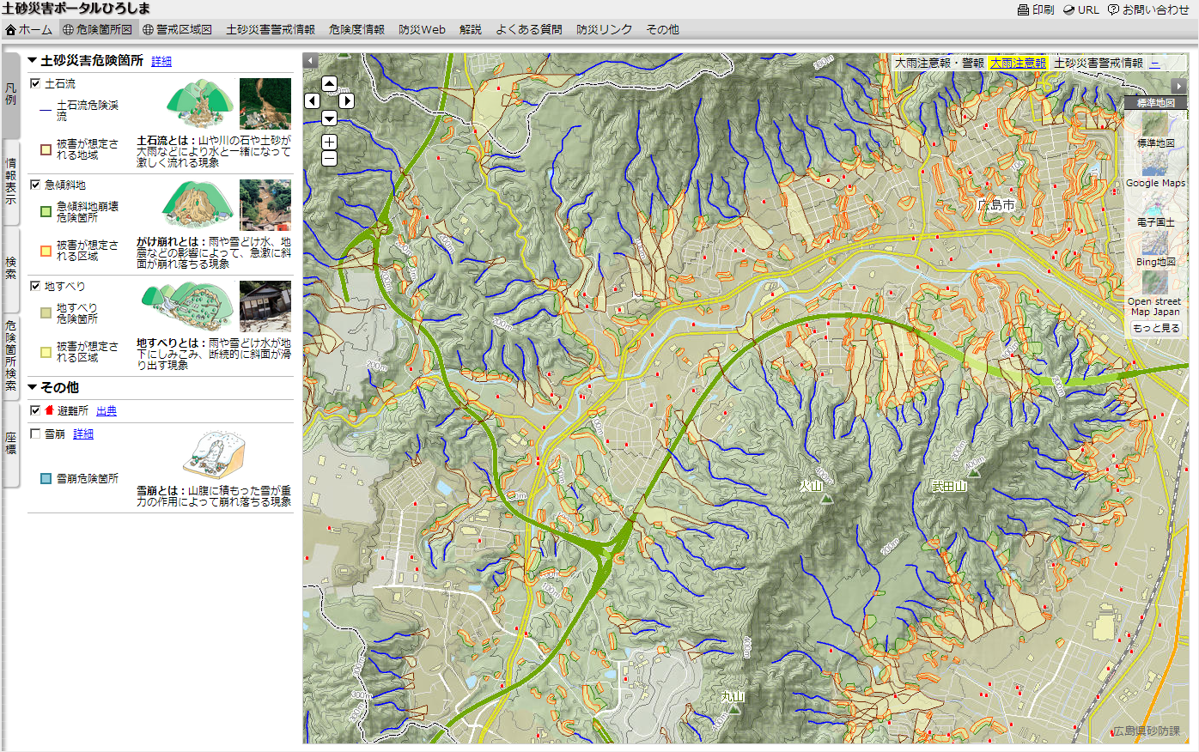Click the right arrow to toggle the basemap panel
The height and width of the screenshot is (752, 1199).
coord(1179,85)
